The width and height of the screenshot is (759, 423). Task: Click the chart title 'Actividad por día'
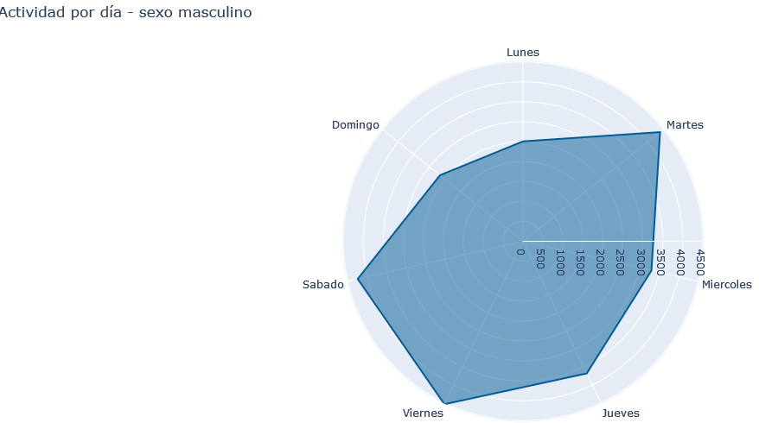tap(60, 12)
